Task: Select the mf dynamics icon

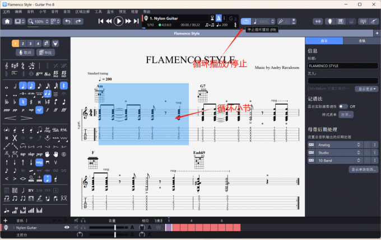Action: (39, 110)
